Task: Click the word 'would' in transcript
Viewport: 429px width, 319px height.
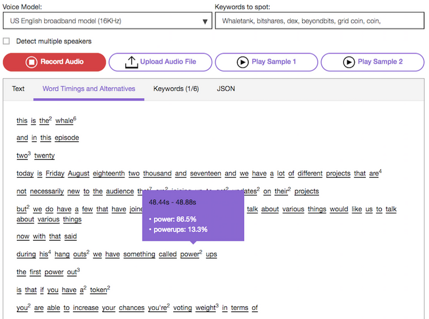Action: point(339,209)
